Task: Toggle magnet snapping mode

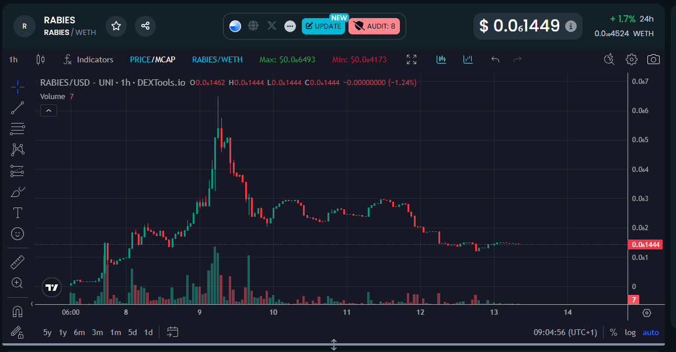Action: click(x=18, y=311)
